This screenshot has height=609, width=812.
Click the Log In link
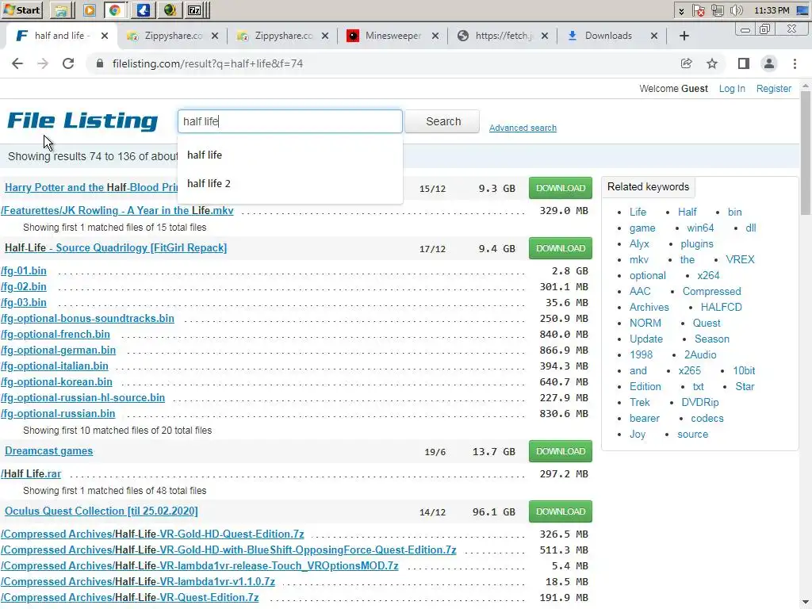[732, 89]
